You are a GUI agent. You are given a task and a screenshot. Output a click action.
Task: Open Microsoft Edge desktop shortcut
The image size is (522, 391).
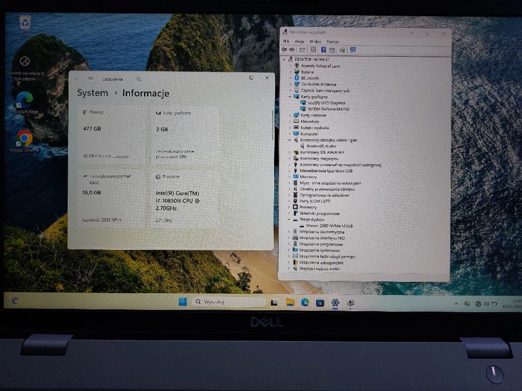tap(25, 103)
